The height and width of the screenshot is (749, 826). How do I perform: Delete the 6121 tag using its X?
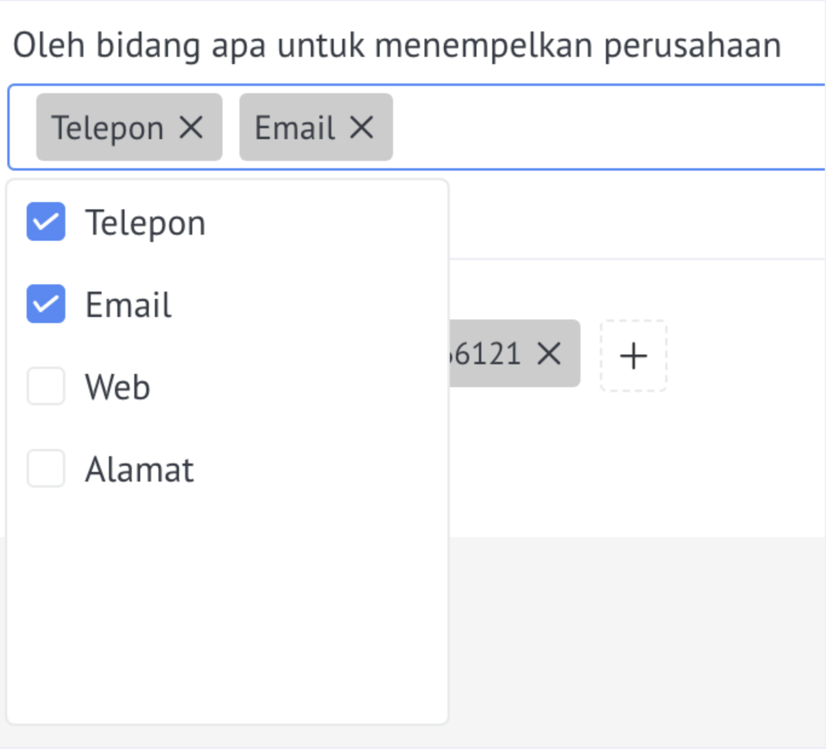(549, 353)
